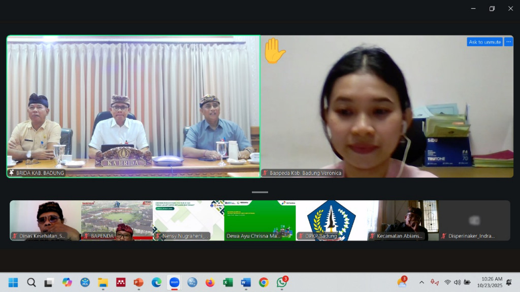
Task: Select the BRIDA KAB. BADUNG video tile
Action: (x=133, y=106)
